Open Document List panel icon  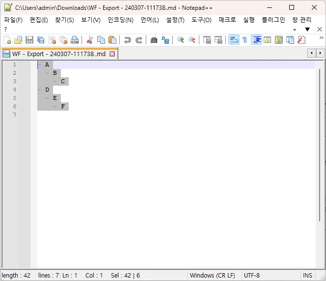(x=290, y=40)
